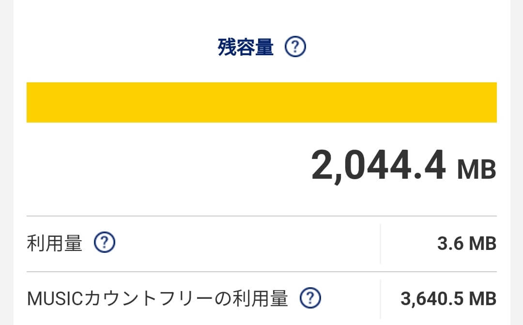Click the horizontal divider above the 利用量 row
The width and height of the screenshot is (523, 325).
[x=261, y=216]
